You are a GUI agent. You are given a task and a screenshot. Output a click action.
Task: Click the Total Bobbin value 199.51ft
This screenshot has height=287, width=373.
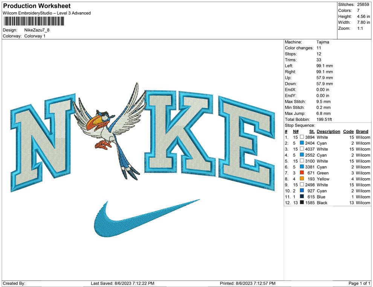click(x=324, y=119)
